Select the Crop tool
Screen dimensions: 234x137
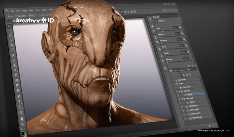coord(12,45)
